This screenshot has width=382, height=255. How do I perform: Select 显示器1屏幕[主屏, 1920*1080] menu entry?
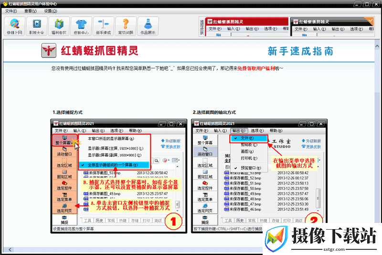click(114, 148)
